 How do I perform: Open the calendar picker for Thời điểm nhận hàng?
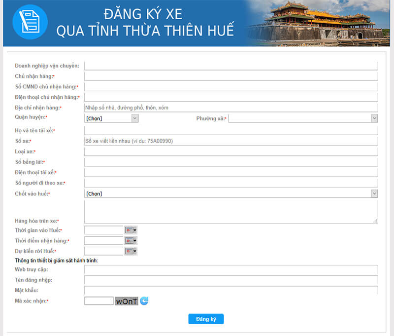point(129,240)
